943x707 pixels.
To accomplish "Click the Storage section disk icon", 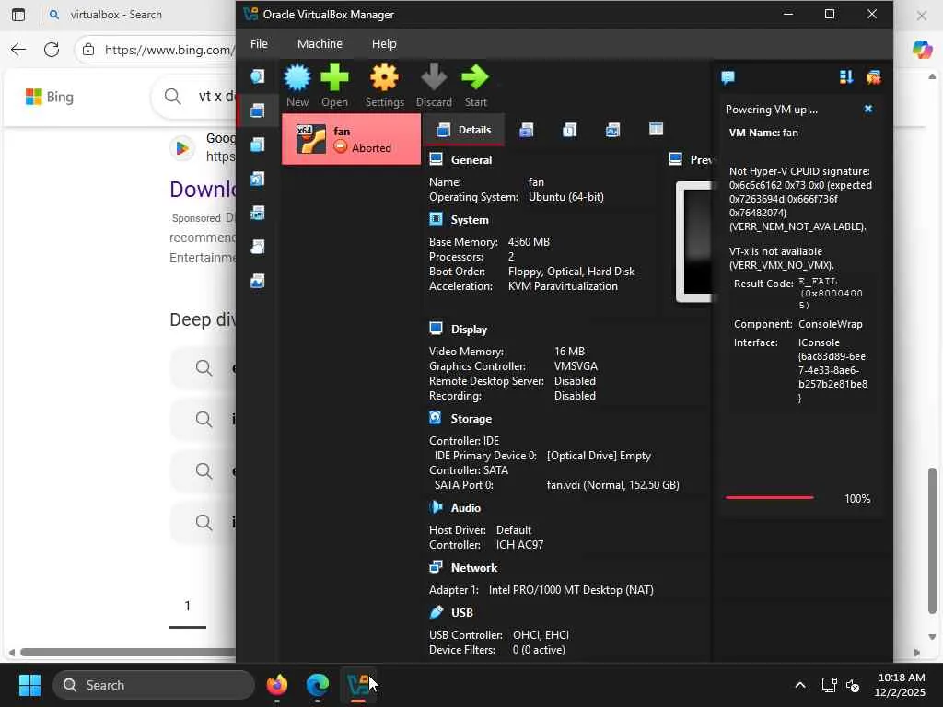I will click(436, 418).
